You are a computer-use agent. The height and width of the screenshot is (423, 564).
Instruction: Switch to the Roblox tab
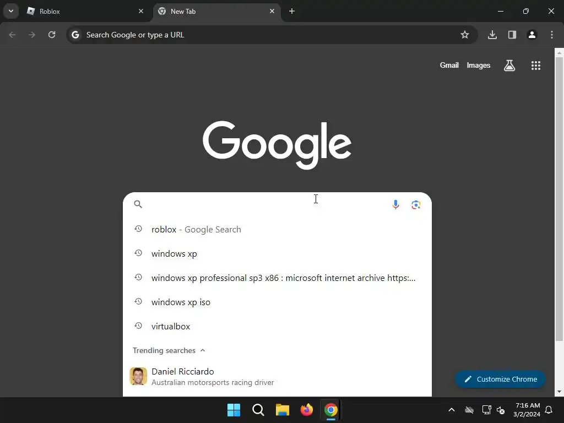85,11
